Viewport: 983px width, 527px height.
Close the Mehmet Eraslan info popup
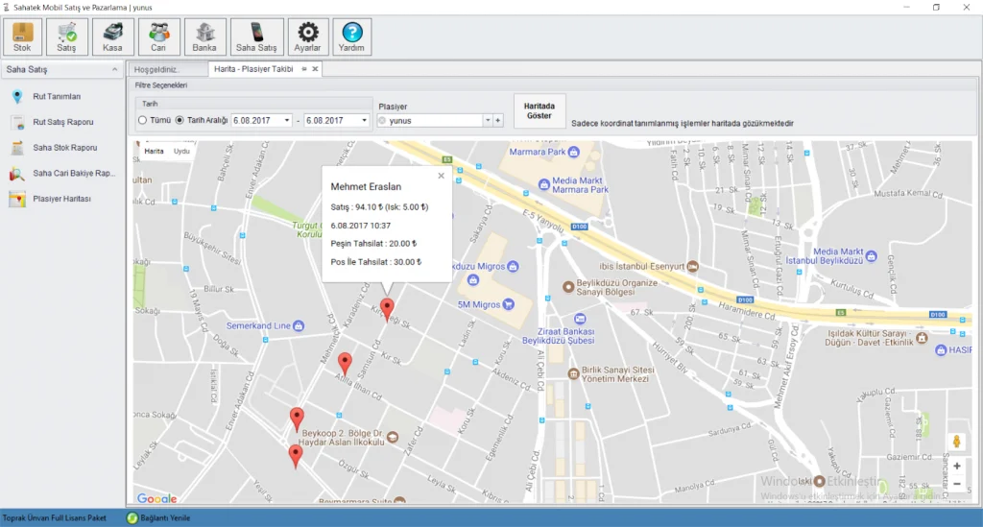coord(441,176)
